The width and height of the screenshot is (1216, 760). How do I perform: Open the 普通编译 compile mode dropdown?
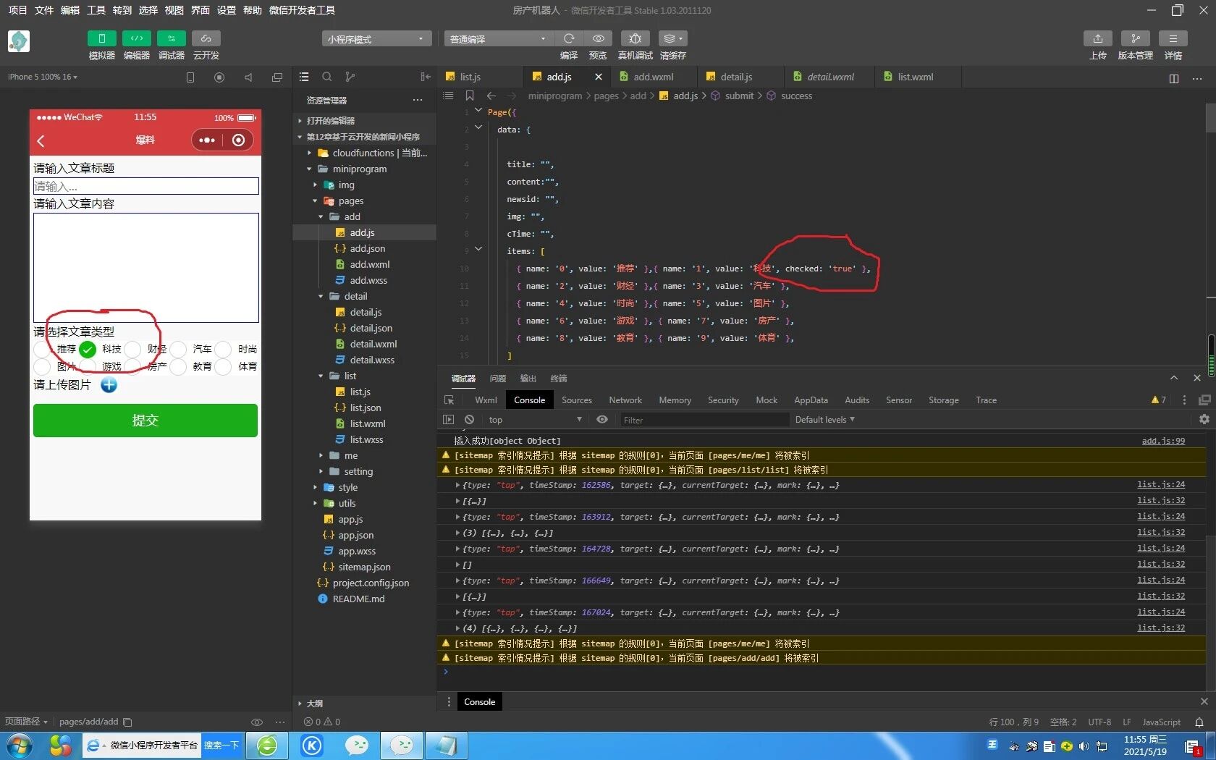(498, 39)
